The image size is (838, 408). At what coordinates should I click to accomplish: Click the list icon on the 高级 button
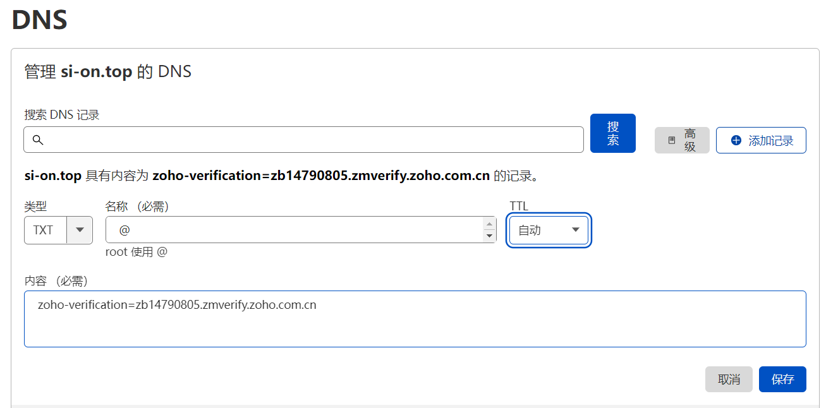672,140
